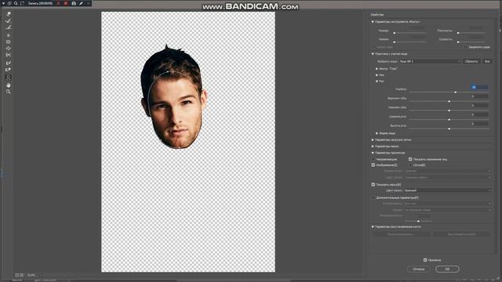This screenshot has width=502, height=282.
Task: Collapse the brush tool options section
Action: pyautogui.click(x=373, y=22)
